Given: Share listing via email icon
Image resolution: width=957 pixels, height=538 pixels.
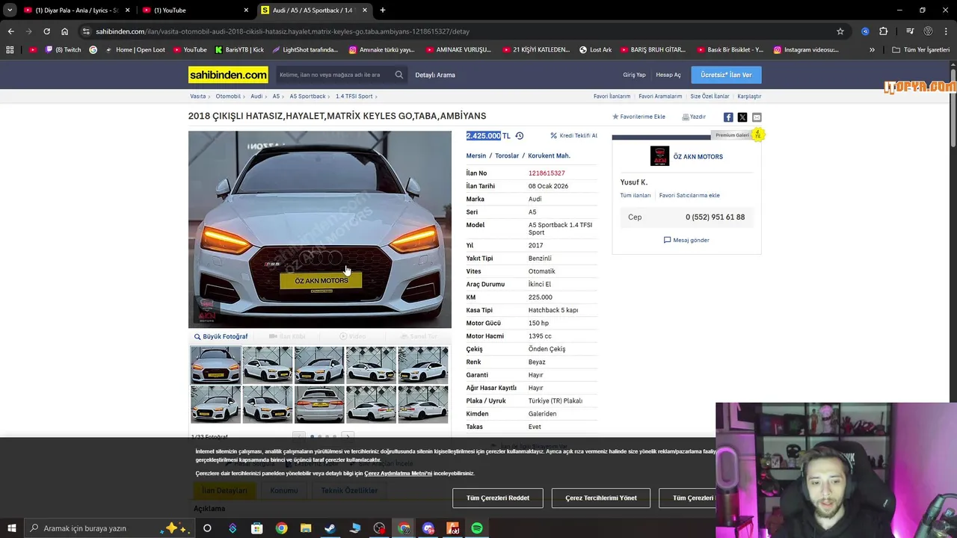Looking at the screenshot, I should pos(757,117).
